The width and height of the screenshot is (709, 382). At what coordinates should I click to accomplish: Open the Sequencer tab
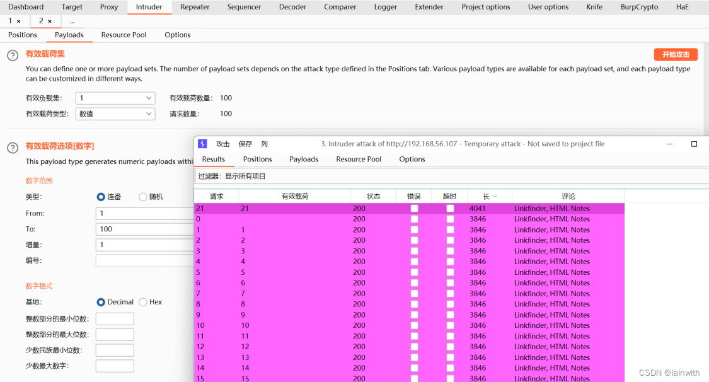point(244,7)
